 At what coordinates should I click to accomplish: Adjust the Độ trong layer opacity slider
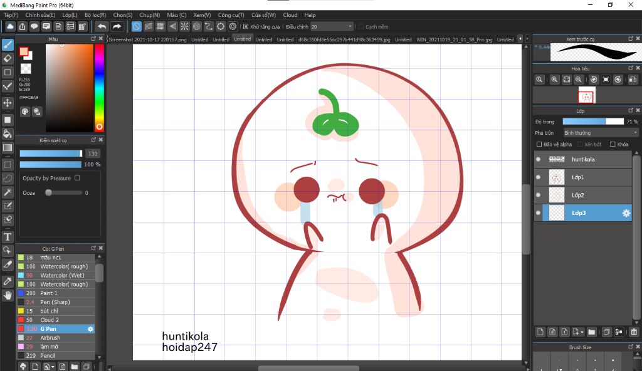tap(593, 122)
